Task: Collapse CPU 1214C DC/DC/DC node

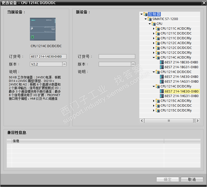Action: click(154, 72)
